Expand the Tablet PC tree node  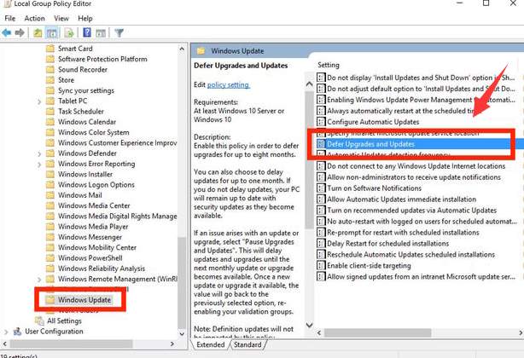(x=39, y=101)
